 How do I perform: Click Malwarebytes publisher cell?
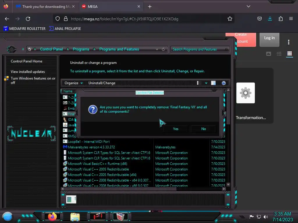pos(165,147)
